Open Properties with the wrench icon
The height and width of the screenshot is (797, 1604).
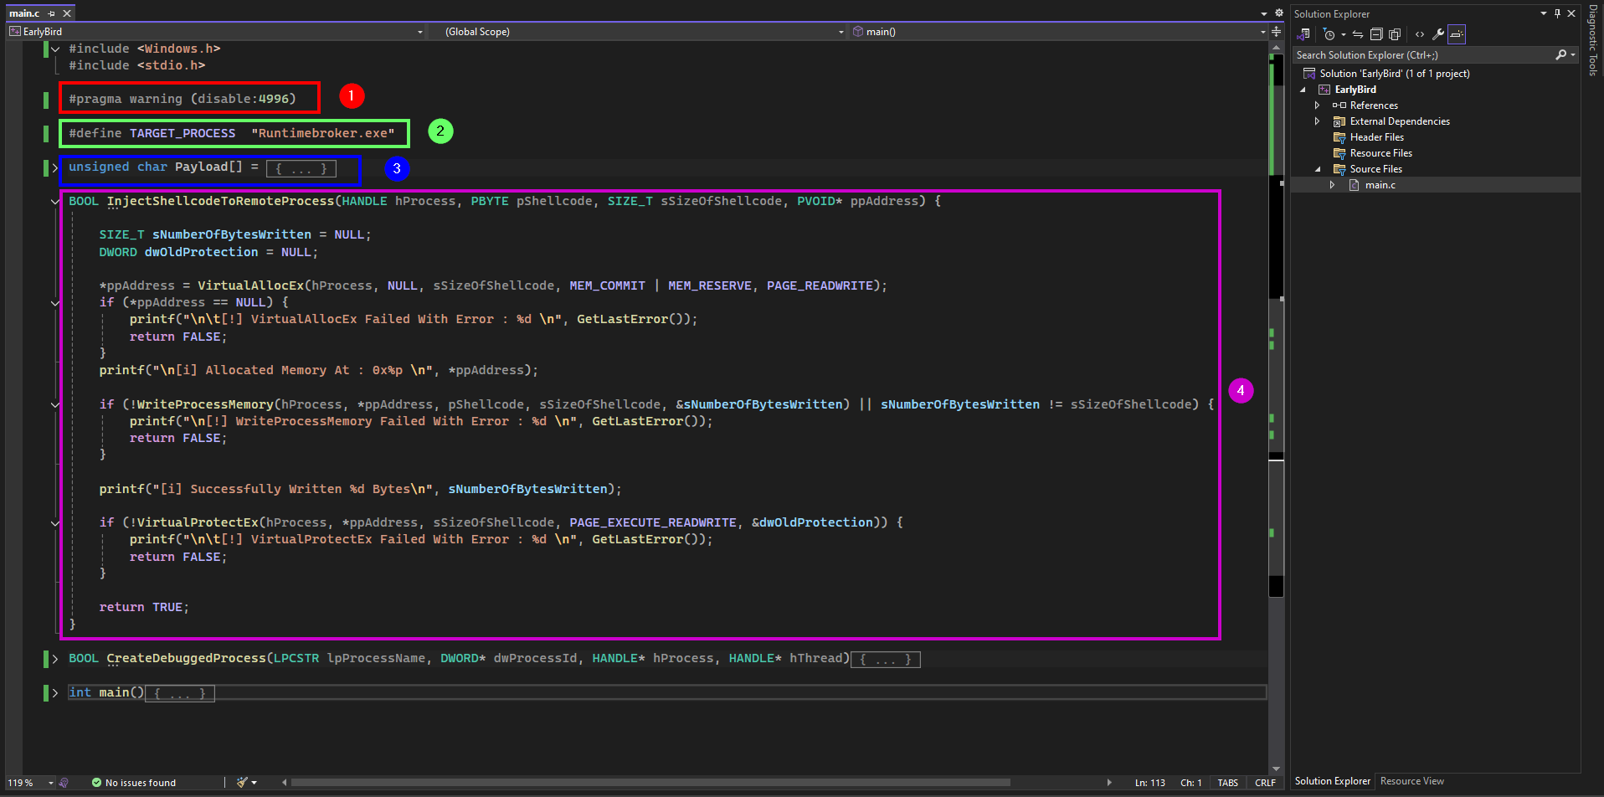pyautogui.click(x=1438, y=34)
